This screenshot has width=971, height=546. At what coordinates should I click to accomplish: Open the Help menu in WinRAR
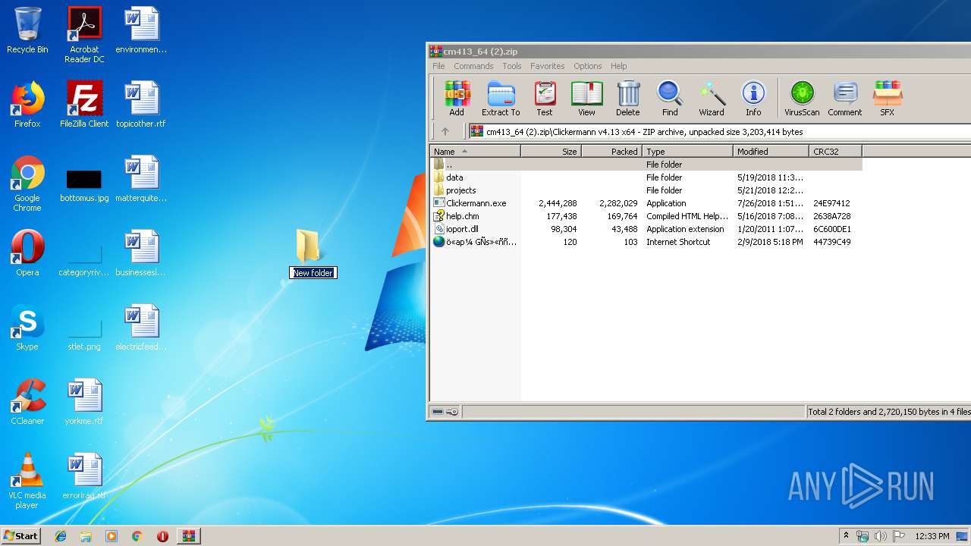pos(619,66)
